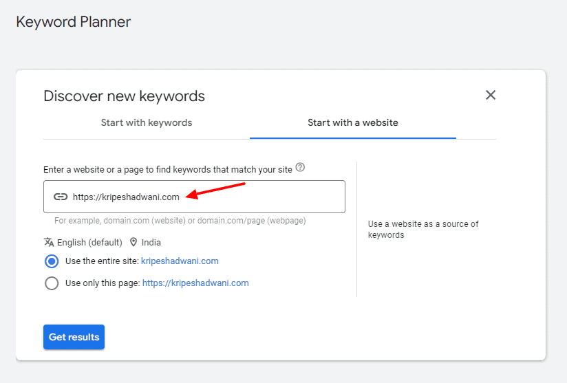Click the 'For example, domain.com' hint text
Image resolution: width=567 pixels, height=383 pixels.
pyautogui.click(x=180, y=221)
